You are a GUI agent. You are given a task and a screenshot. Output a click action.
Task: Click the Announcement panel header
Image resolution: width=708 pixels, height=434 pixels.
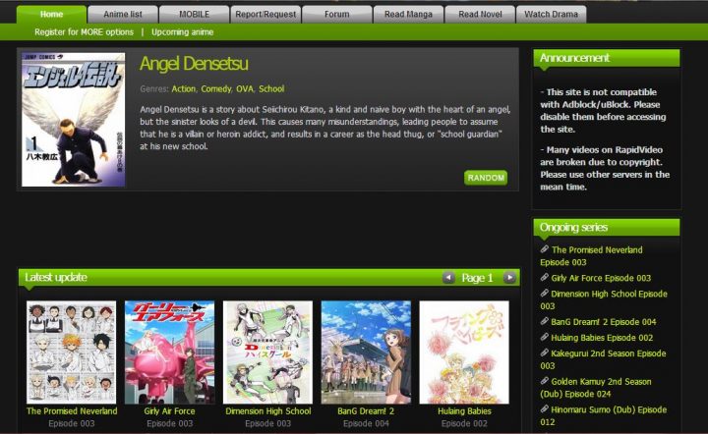(607, 58)
